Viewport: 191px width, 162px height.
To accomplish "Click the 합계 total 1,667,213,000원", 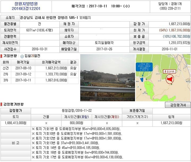I will 171,123.
